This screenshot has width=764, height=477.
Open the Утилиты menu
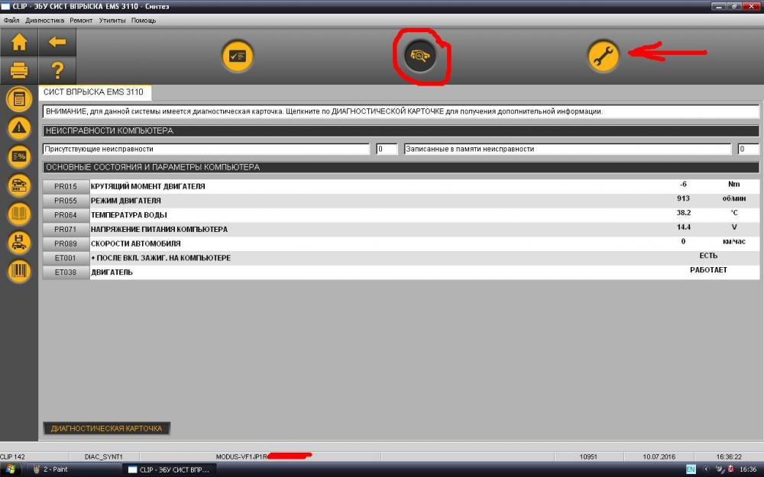pyautogui.click(x=112, y=21)
